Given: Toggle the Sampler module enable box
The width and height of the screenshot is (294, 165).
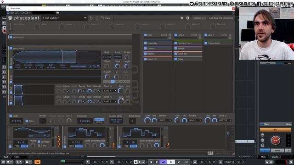Looking at the screenshot, I should pos(11,67).
